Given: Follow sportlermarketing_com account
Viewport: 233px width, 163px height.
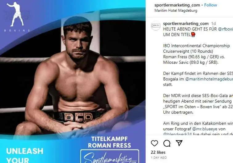Looking at the screenshot, I should (211, 5).
